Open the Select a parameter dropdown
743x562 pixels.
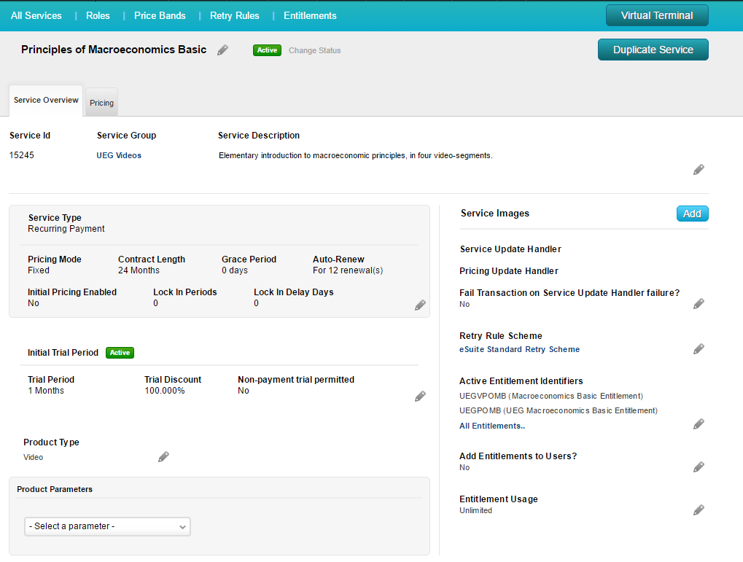point(107,526)
